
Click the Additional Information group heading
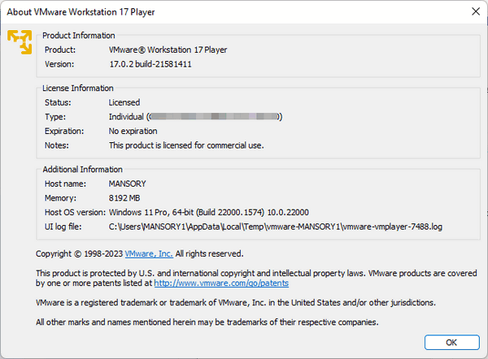[84, 169]
